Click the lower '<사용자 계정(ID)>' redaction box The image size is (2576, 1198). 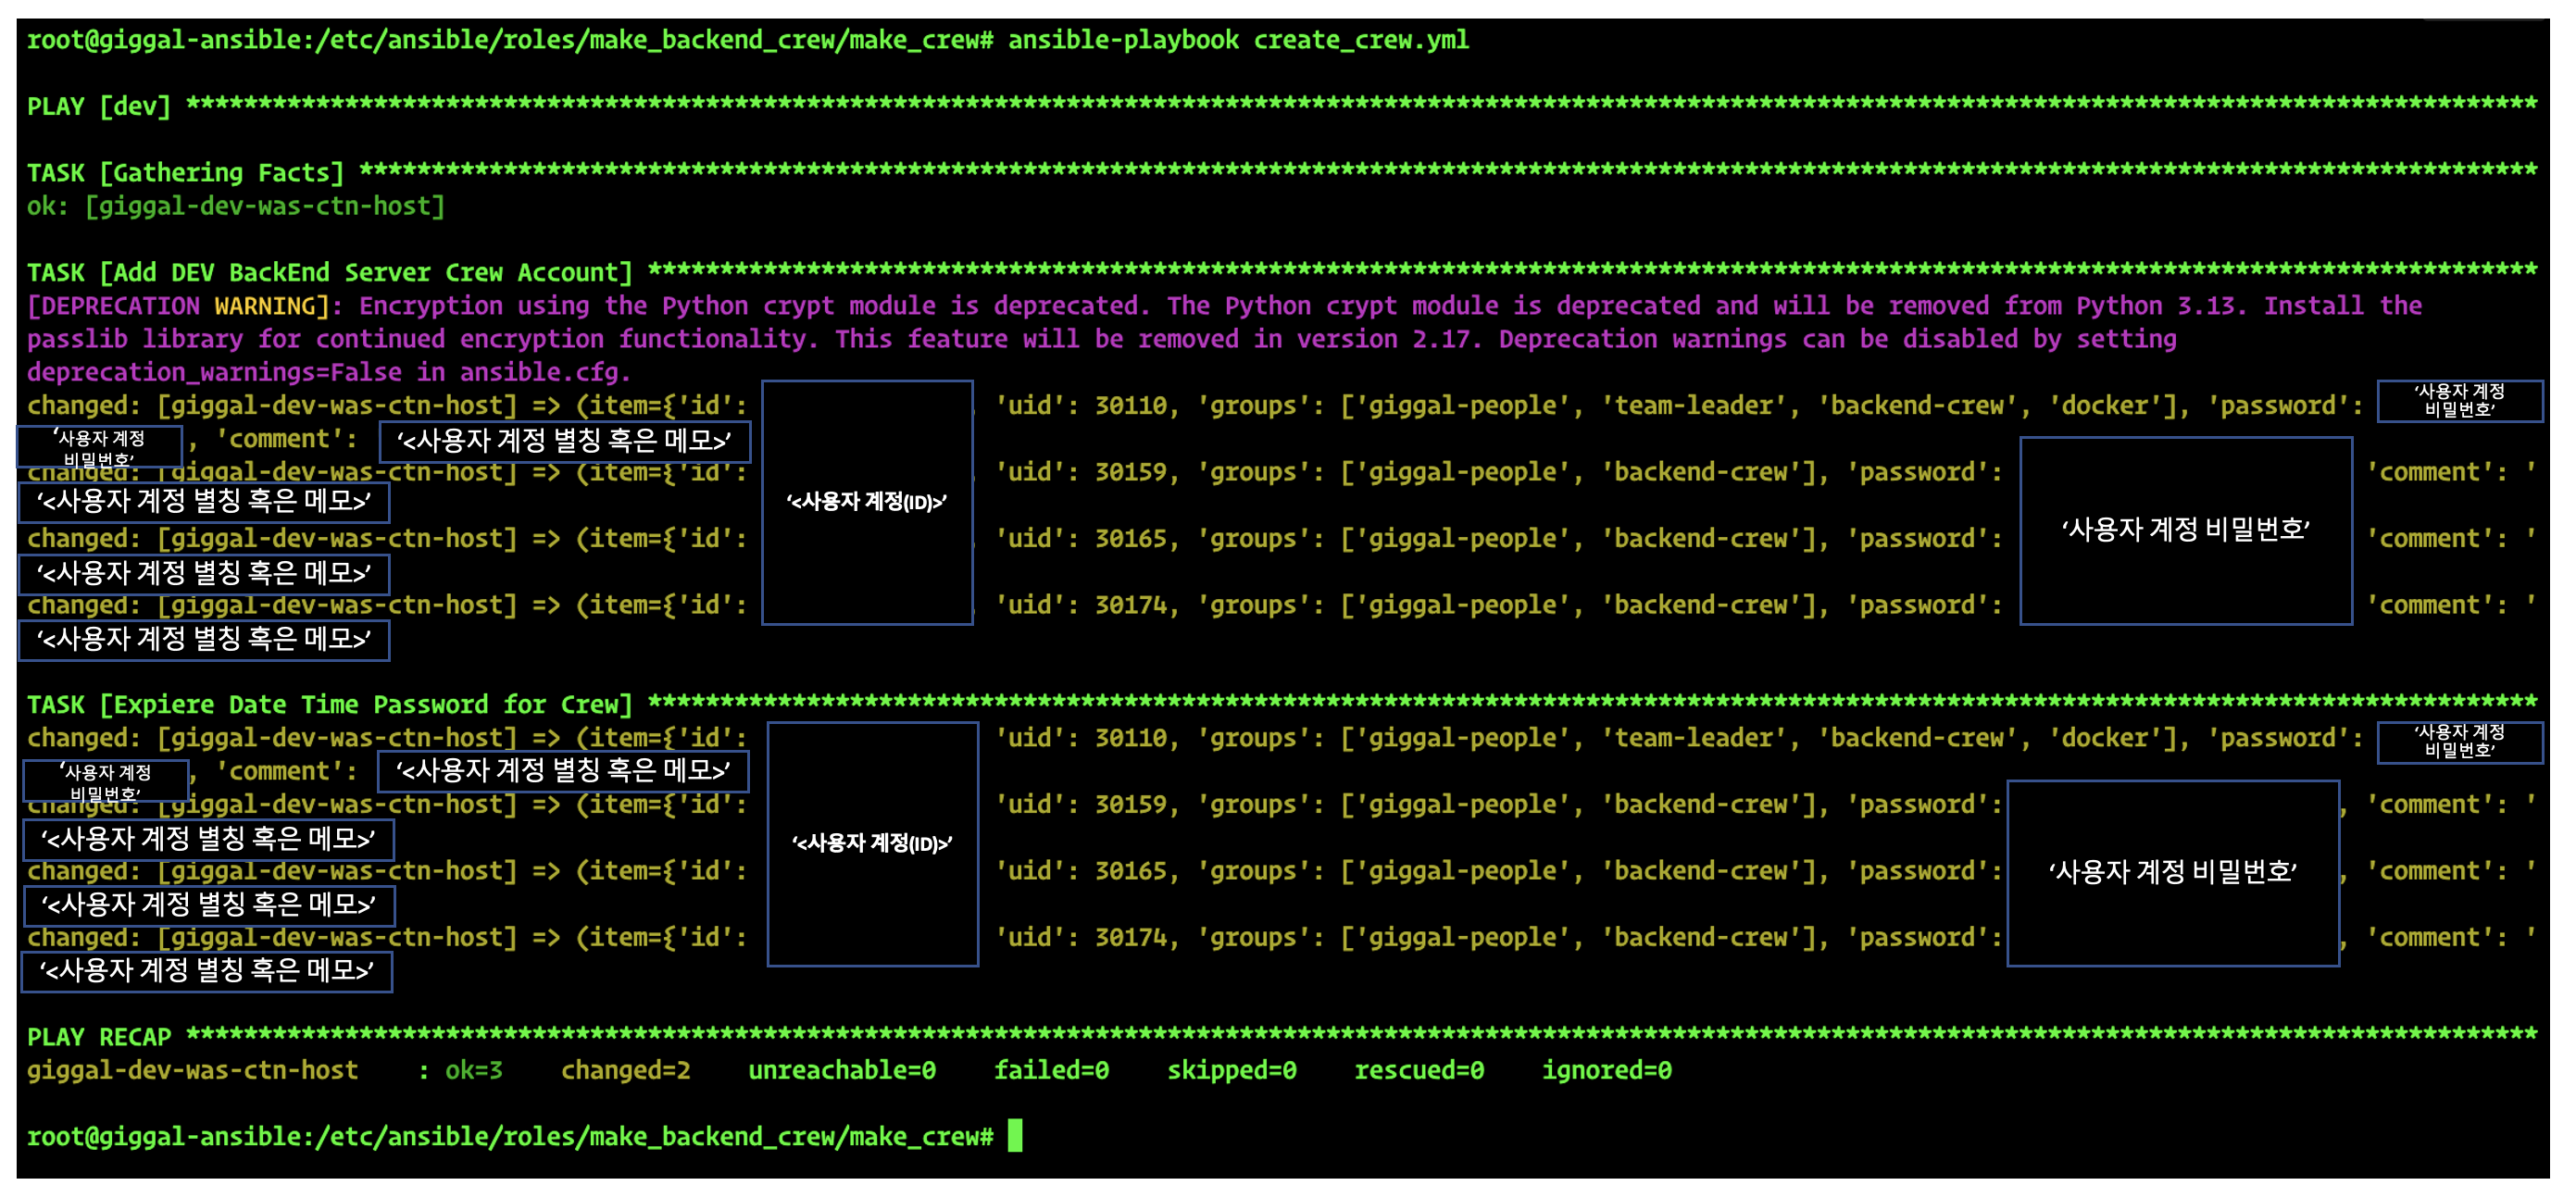click(x=872, y=843)
